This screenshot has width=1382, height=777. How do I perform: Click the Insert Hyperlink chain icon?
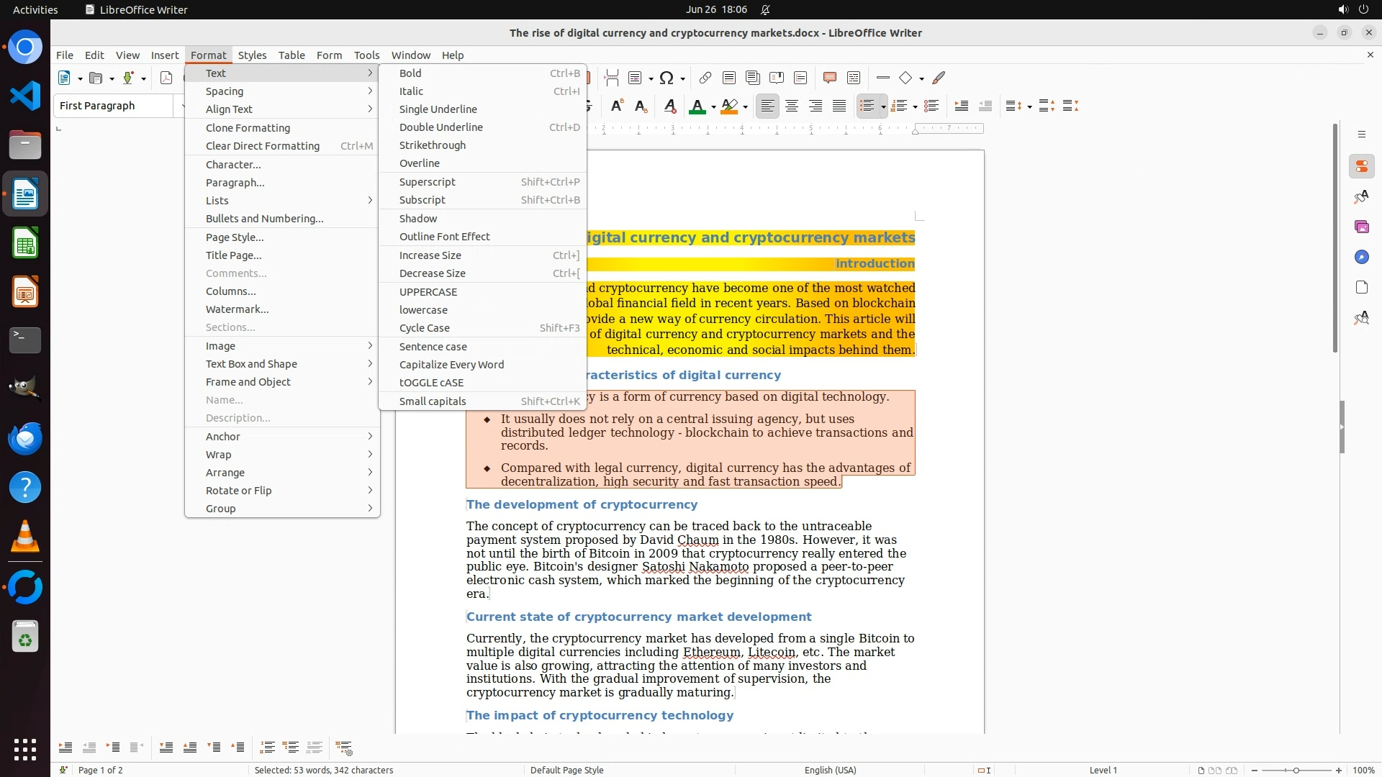(705, 78)
